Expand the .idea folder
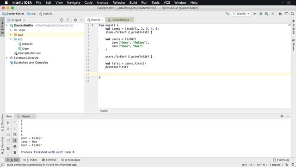 coord(11,30)
